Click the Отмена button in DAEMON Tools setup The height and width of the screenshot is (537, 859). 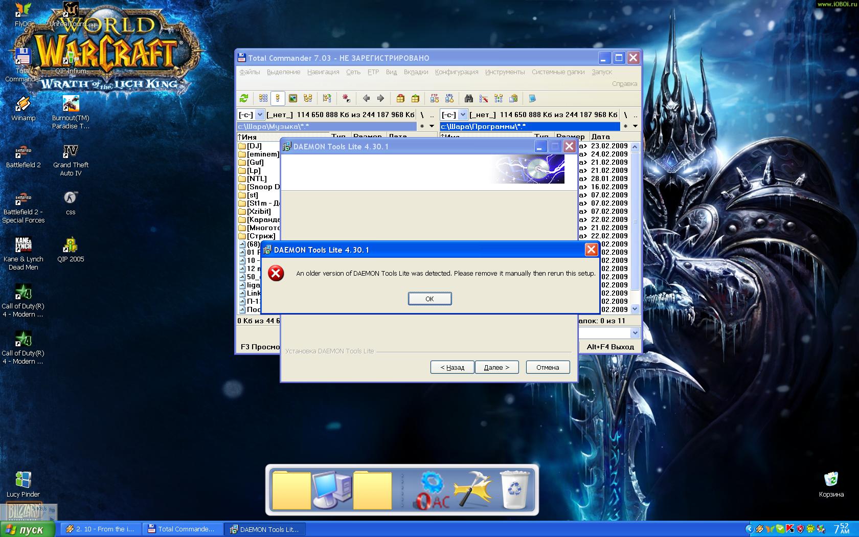point(548,367)
